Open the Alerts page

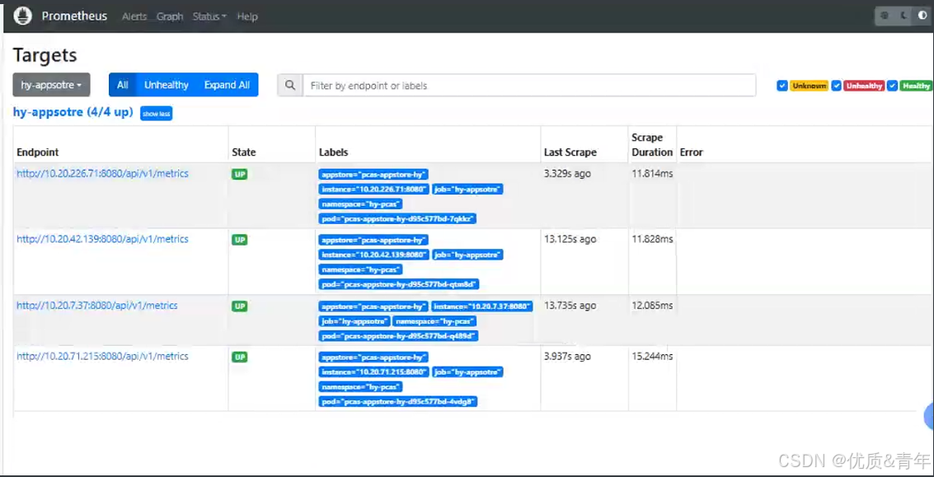pos(134,16)
